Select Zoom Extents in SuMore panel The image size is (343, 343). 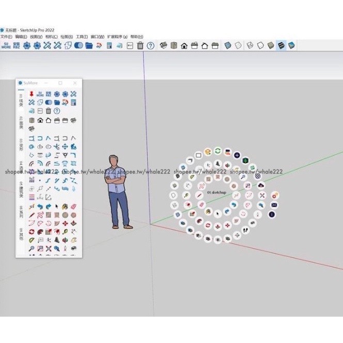49,248
